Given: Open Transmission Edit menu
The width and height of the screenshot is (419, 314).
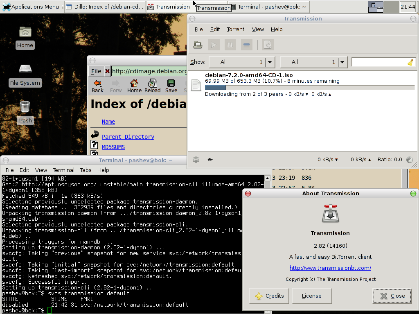Looking at the screenshot, I should click(x=215, y=29).
